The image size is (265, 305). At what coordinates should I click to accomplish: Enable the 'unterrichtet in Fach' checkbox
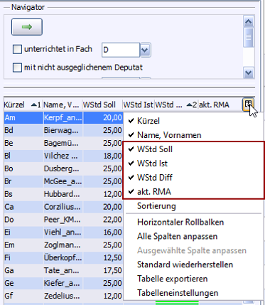coord(17,50)
